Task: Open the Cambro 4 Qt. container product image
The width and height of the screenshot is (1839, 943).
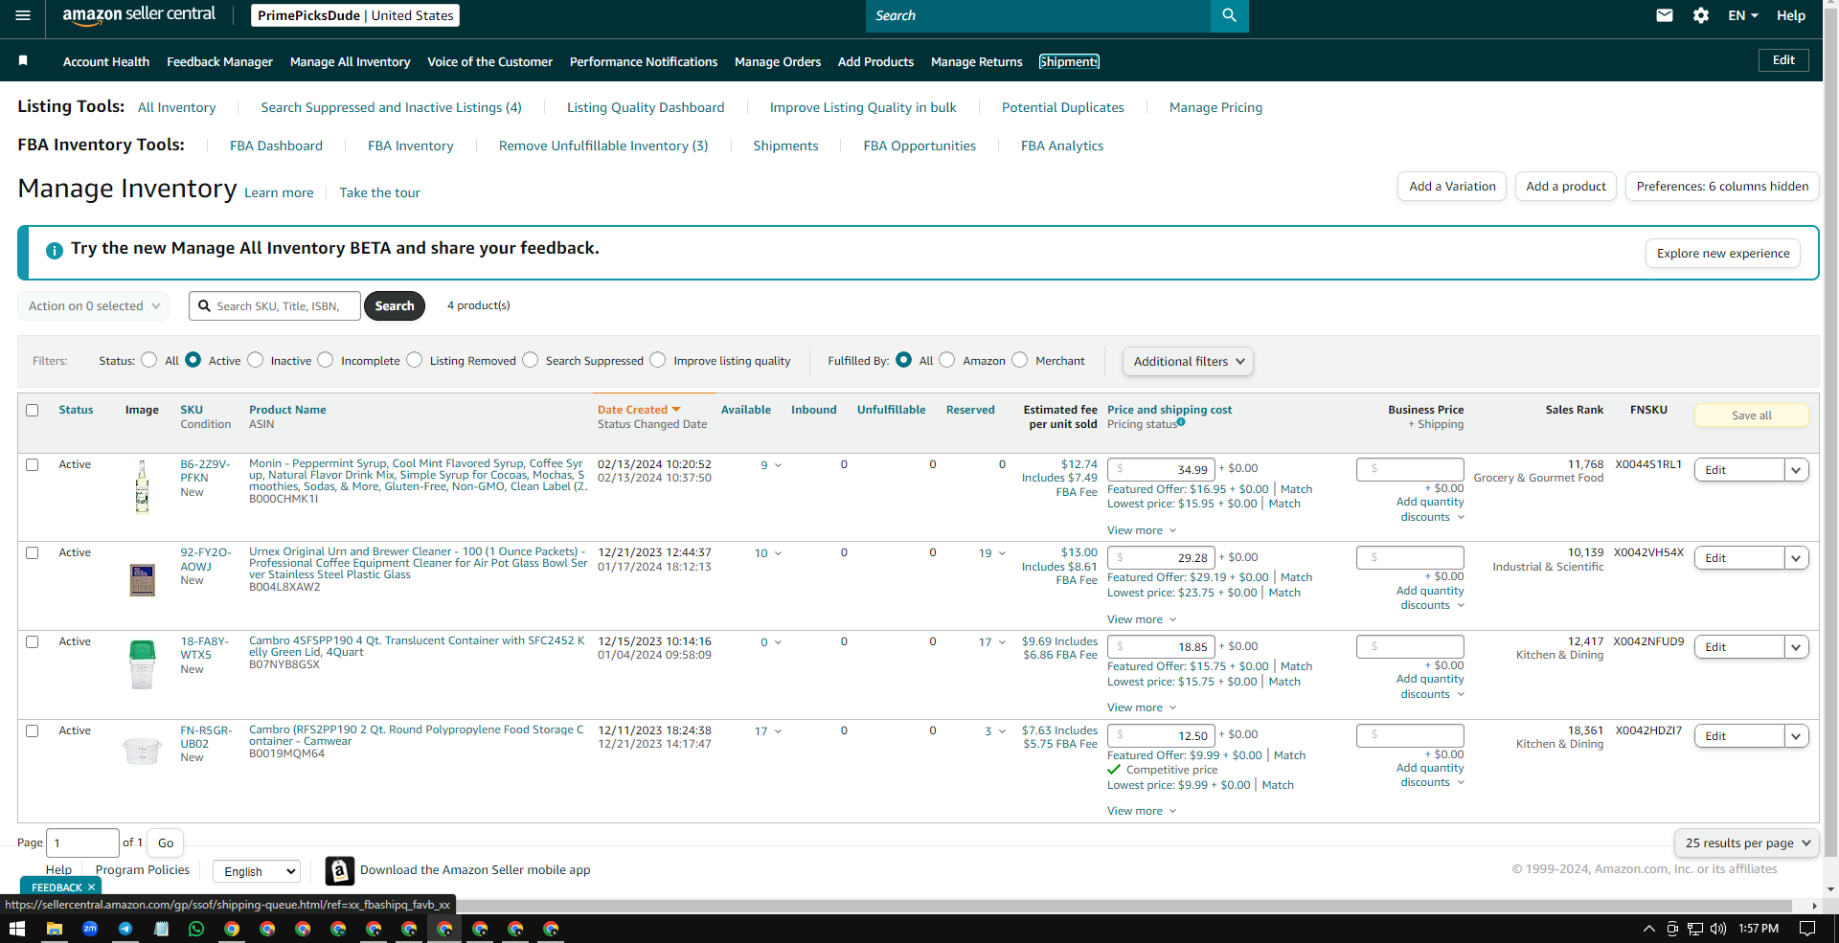Action: pos(142,664)
